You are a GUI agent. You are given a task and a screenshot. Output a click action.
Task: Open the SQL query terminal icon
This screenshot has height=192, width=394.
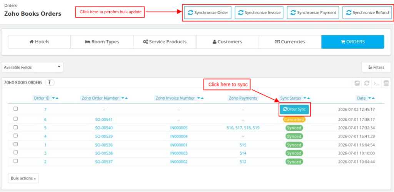point(376,84)
